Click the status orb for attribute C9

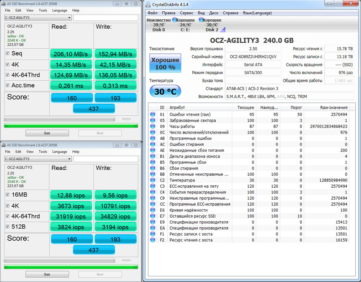[x=153, y=198]
